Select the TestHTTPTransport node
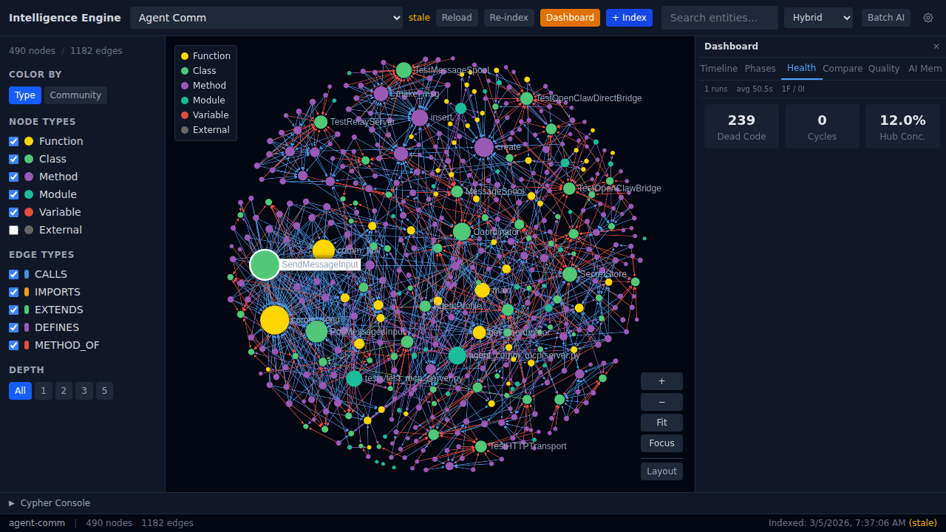 click(x=481, y=446)
